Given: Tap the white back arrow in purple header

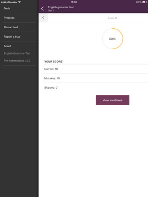Looking at the screenshot, I should point(42,9).
